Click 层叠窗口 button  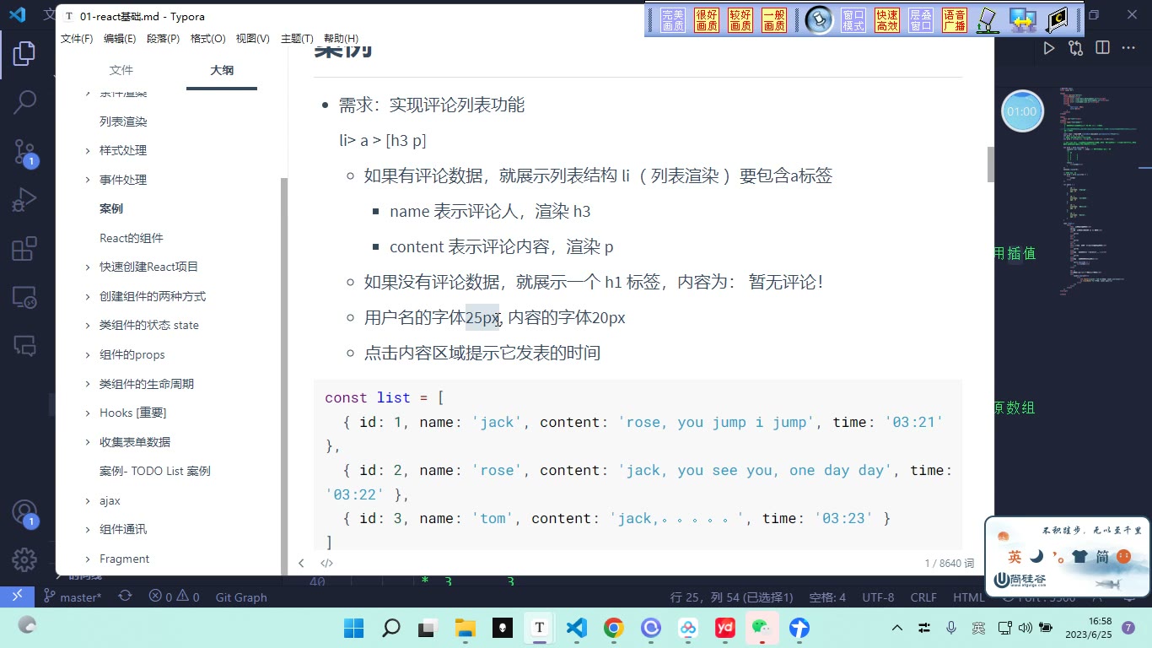pos(921,20)
